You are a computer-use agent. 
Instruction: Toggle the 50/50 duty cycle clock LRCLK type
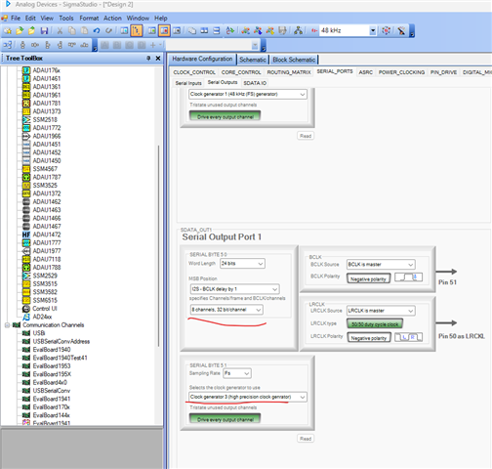(x=375, y=323)
